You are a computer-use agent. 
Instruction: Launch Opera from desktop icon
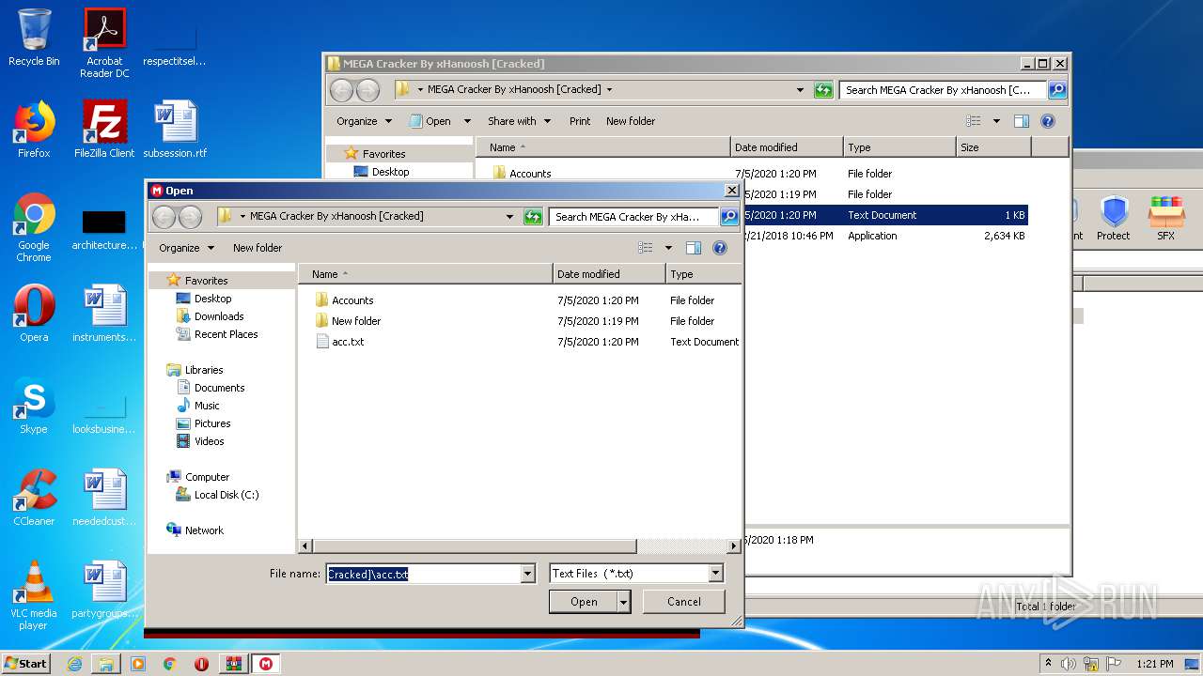click(34, 313)
